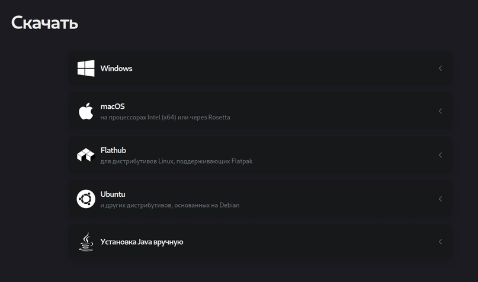Click the Apple logo icon
This screenshot has height=282, width=478.
tap(86, 111)
